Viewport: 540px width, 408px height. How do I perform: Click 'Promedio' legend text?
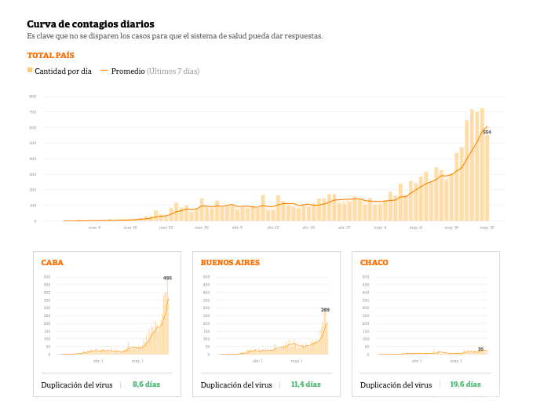point(128,71)
